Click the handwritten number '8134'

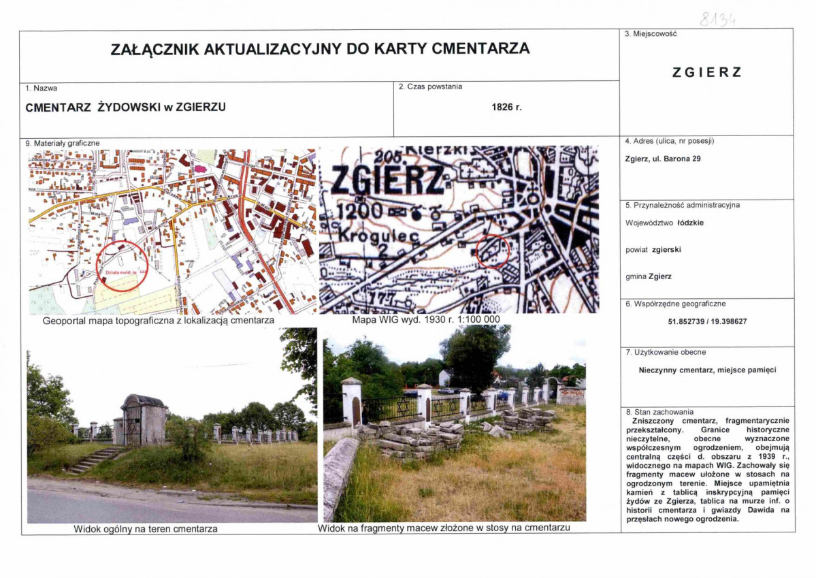(718, 20)
